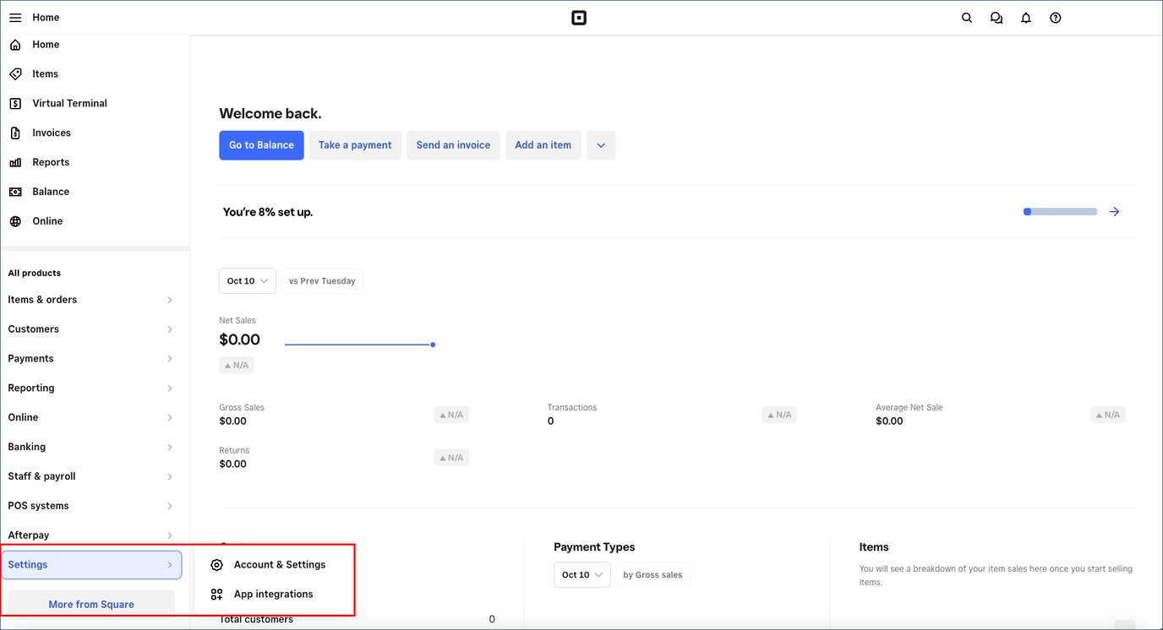Click the Send an invoice button
The height and width of the screenshot is (630, 1163).
453,145
